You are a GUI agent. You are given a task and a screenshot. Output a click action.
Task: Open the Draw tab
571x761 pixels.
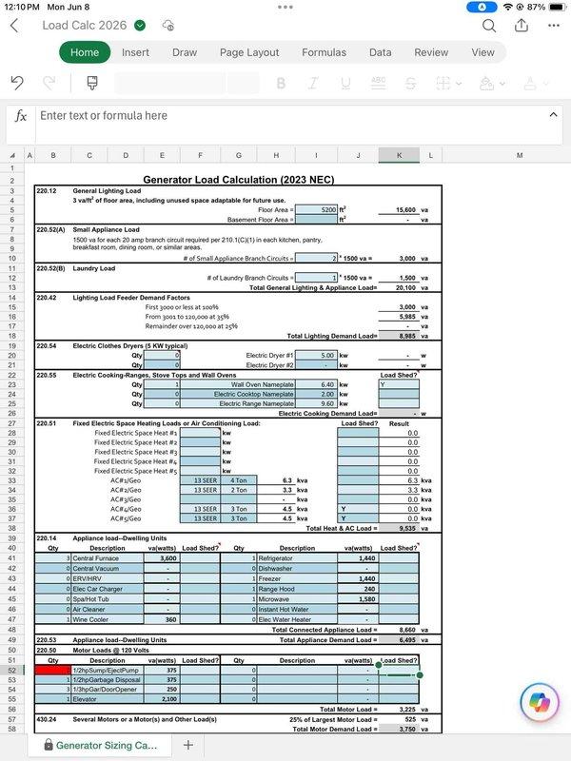pyautogui.click(x=185, y=52)
